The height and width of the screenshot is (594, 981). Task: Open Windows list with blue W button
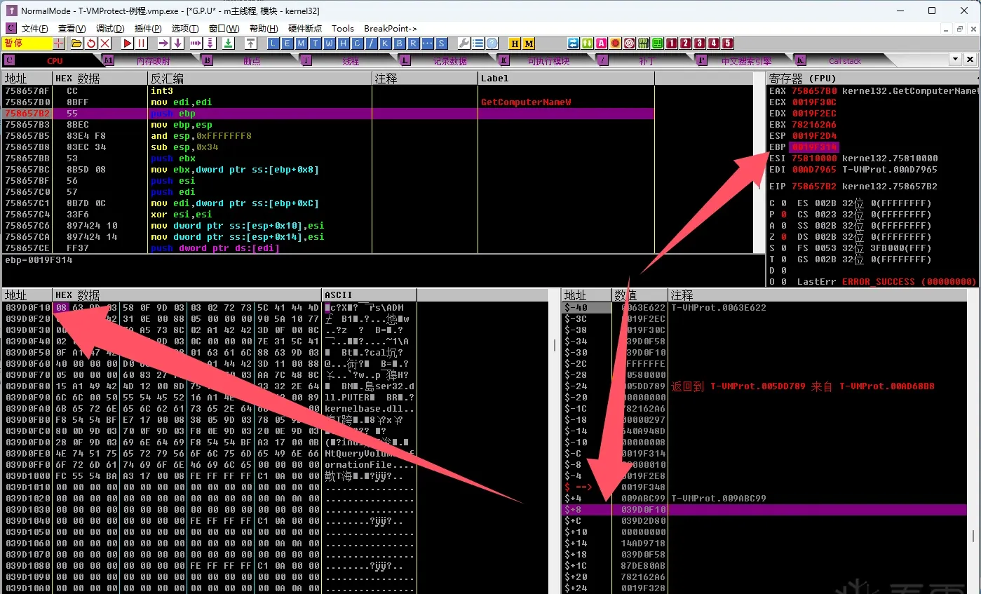329,43
